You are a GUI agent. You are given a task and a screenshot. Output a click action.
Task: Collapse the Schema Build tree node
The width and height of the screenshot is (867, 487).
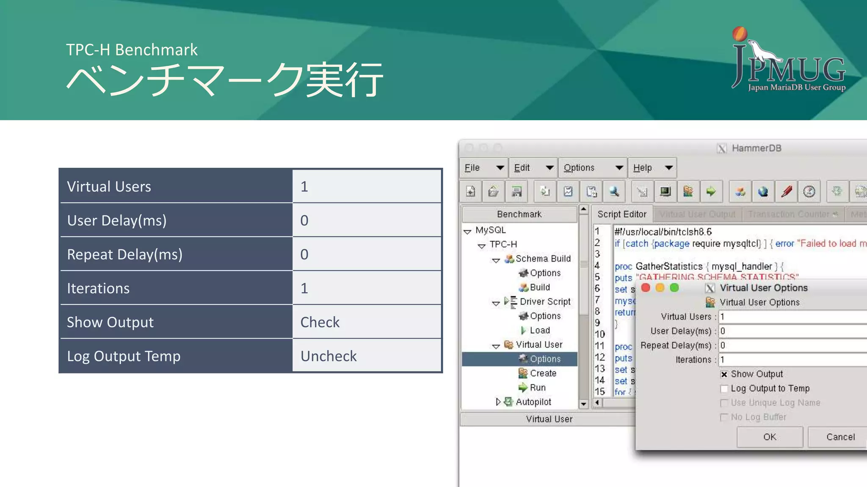pyautogui.click(x=496, y=260)
